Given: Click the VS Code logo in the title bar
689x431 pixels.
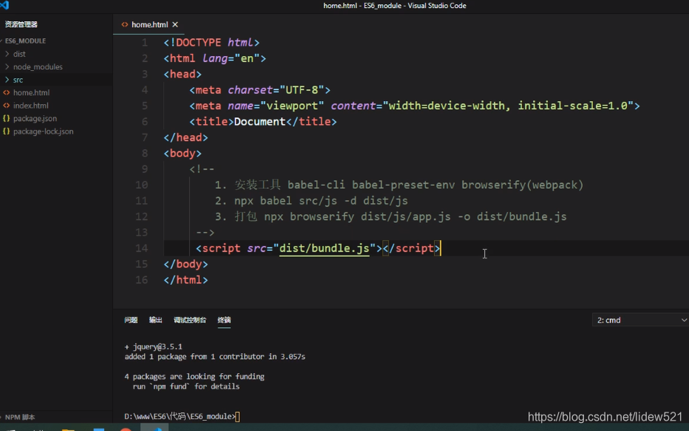Looking at the screenshot, I should point(6,5).
